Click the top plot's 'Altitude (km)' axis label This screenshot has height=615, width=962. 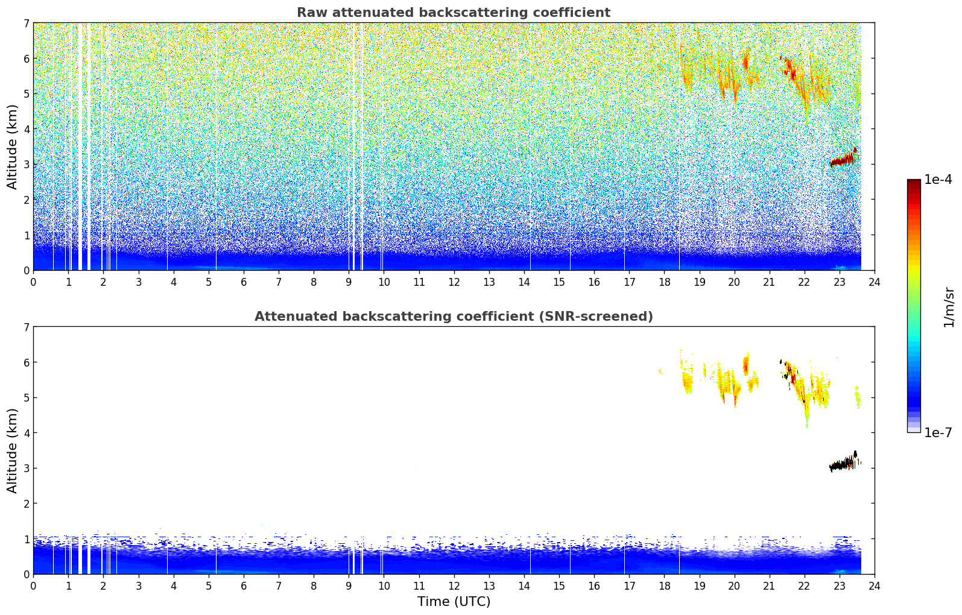[12, 147]
